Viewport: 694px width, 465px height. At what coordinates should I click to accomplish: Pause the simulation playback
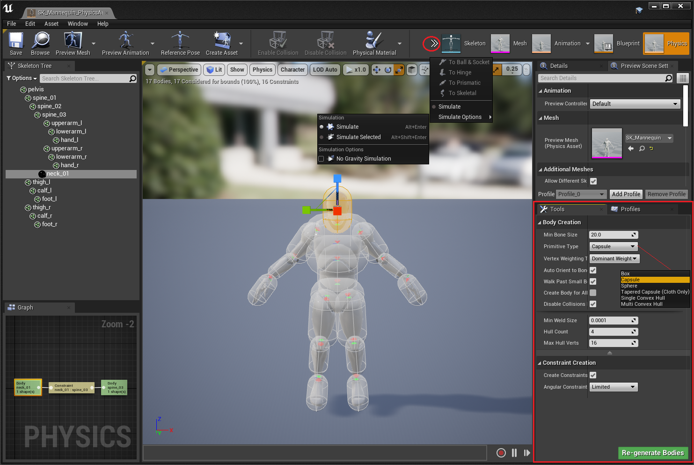(514, 453)
